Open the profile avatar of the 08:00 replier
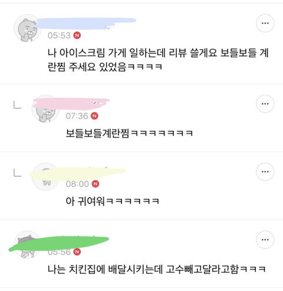 click(x=45, y=176)
